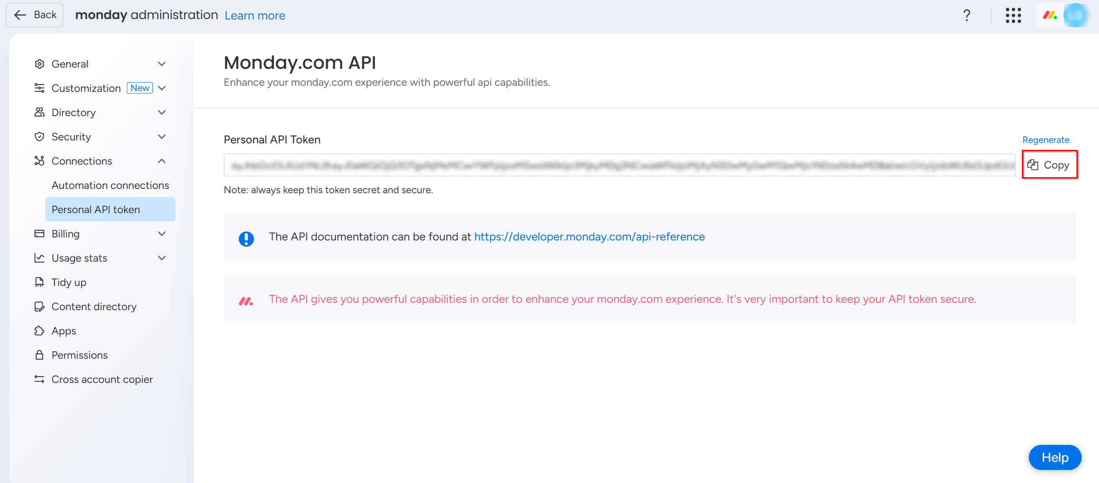Select the Content directory entry
The height and width of the screenshot is (483, 1099).
[x=94, y=306]
